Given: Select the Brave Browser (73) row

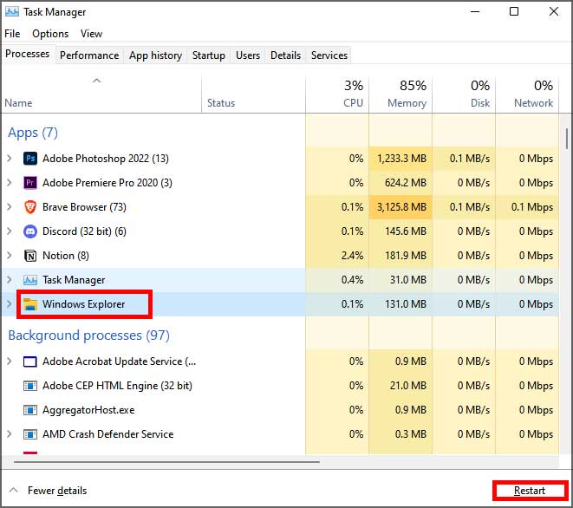Looking at the screenshot, I should tap(280, 207).
